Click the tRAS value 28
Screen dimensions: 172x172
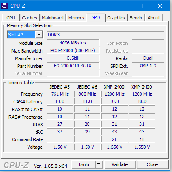tap(87, 124)
